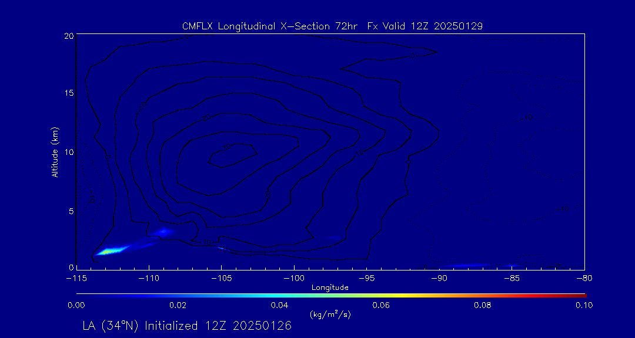Click the x-axis tick label "-105"
This screenshot has height=338, width=635.
click(222, 279)
